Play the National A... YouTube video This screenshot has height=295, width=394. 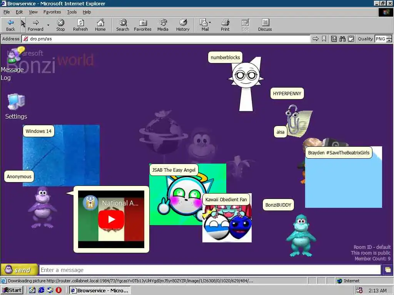click(111, 219)
